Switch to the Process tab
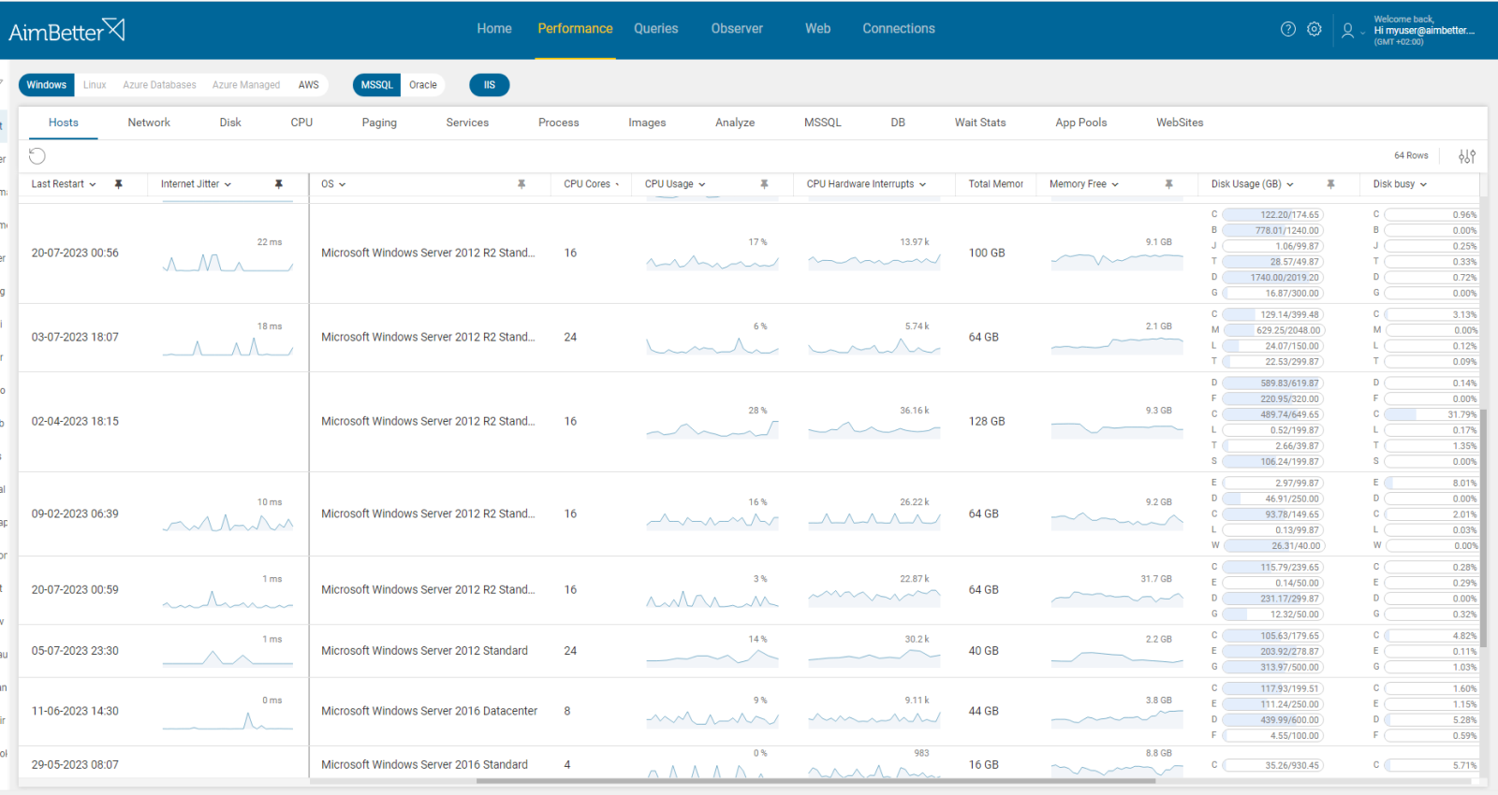Viewport: 1498px width, 795px height. (559, 123)
